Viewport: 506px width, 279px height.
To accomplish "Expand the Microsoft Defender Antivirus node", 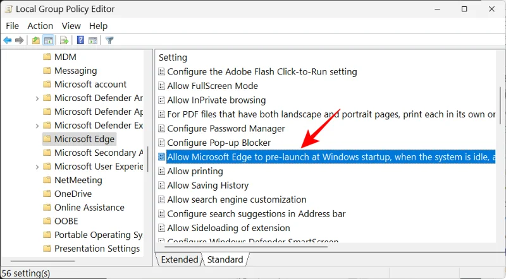I will [37, 98].
